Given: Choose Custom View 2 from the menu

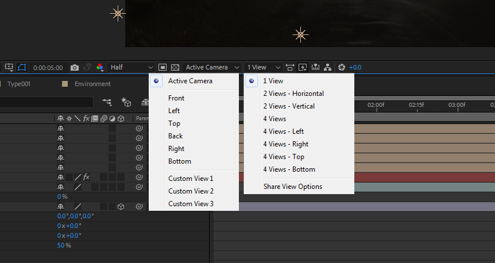Looking at the screenshot, I should pyautogui.click(x=191, y=191).
